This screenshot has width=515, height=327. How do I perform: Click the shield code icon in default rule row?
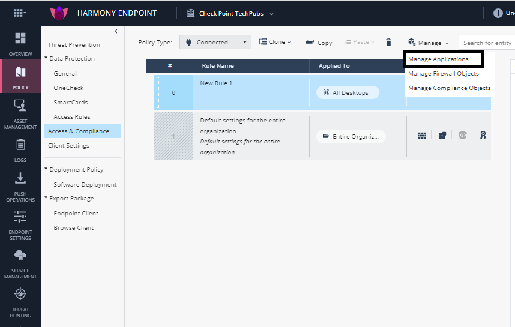point(463,135)
